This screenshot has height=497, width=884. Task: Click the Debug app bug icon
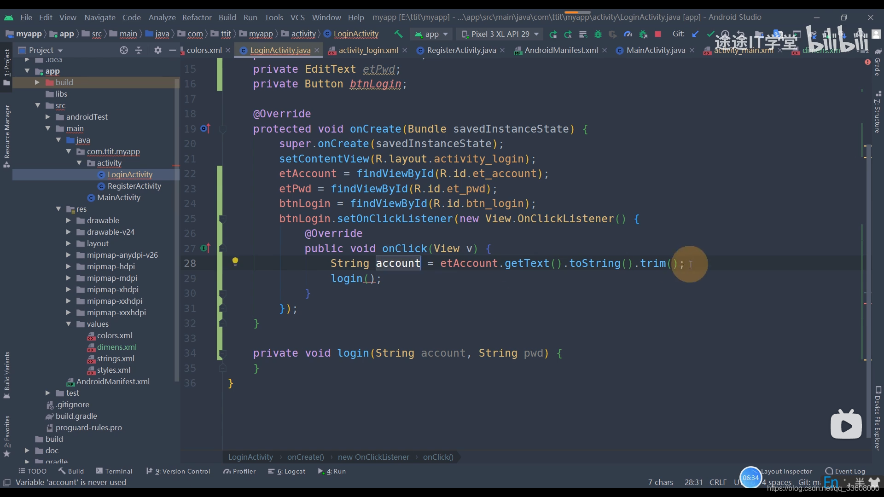(598, 34)
